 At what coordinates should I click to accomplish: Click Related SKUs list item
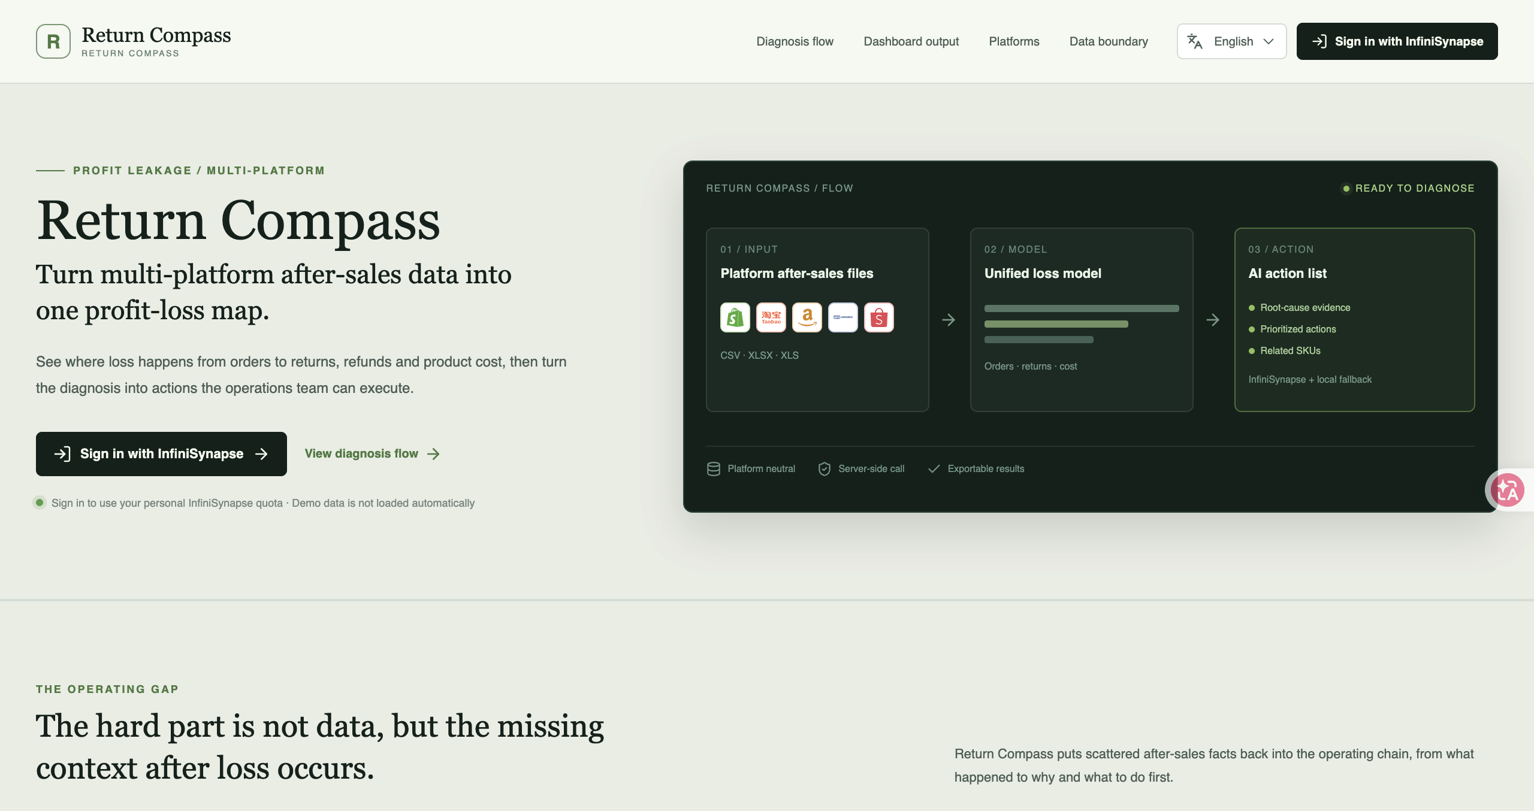[1284, 351]
